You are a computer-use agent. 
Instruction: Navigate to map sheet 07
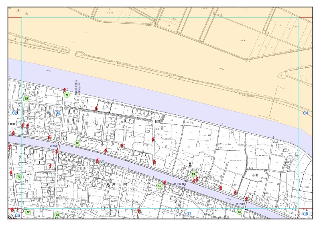coord(189,214)
